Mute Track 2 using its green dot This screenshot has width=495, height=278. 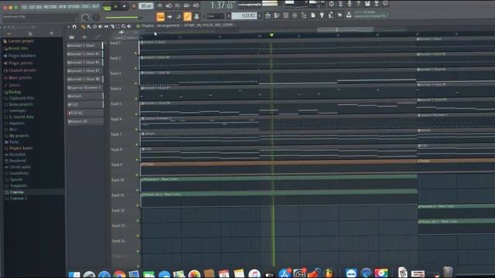[x=136, y=68]
